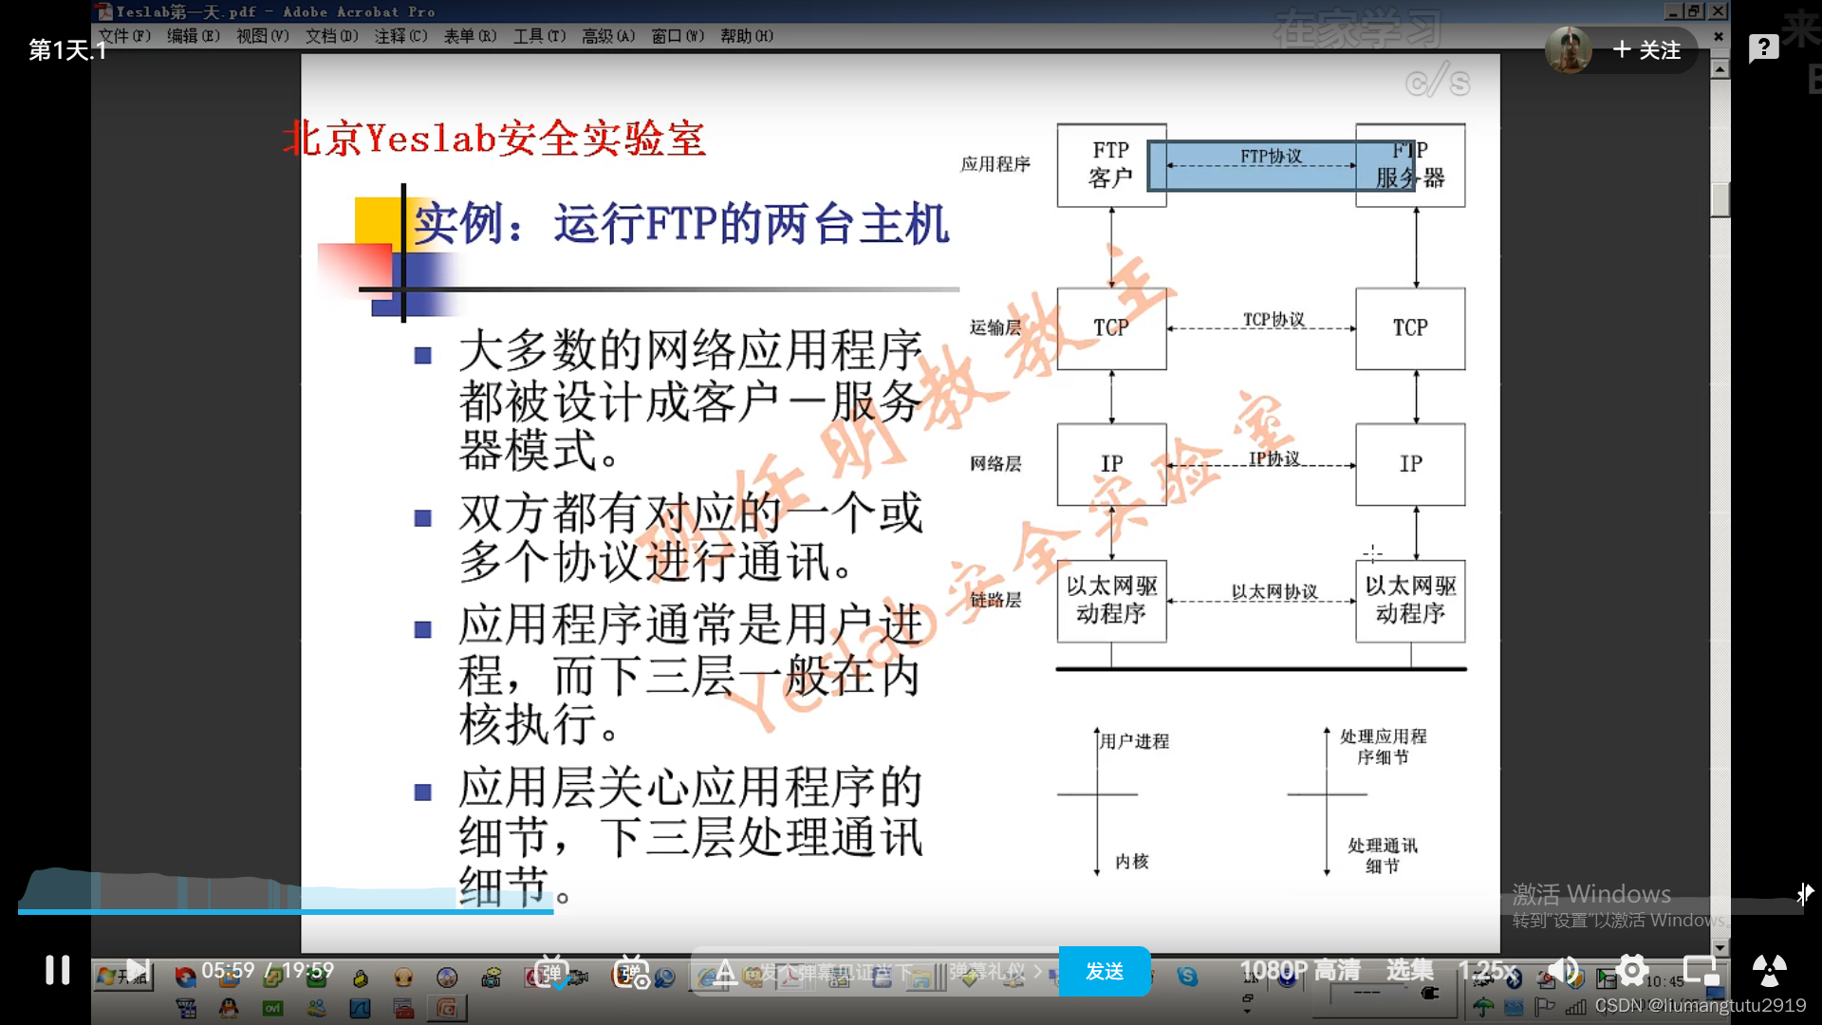This screenshot has height=1025, width=1822.
Task: Click the 发送 send button
Action: point(1105,971)
